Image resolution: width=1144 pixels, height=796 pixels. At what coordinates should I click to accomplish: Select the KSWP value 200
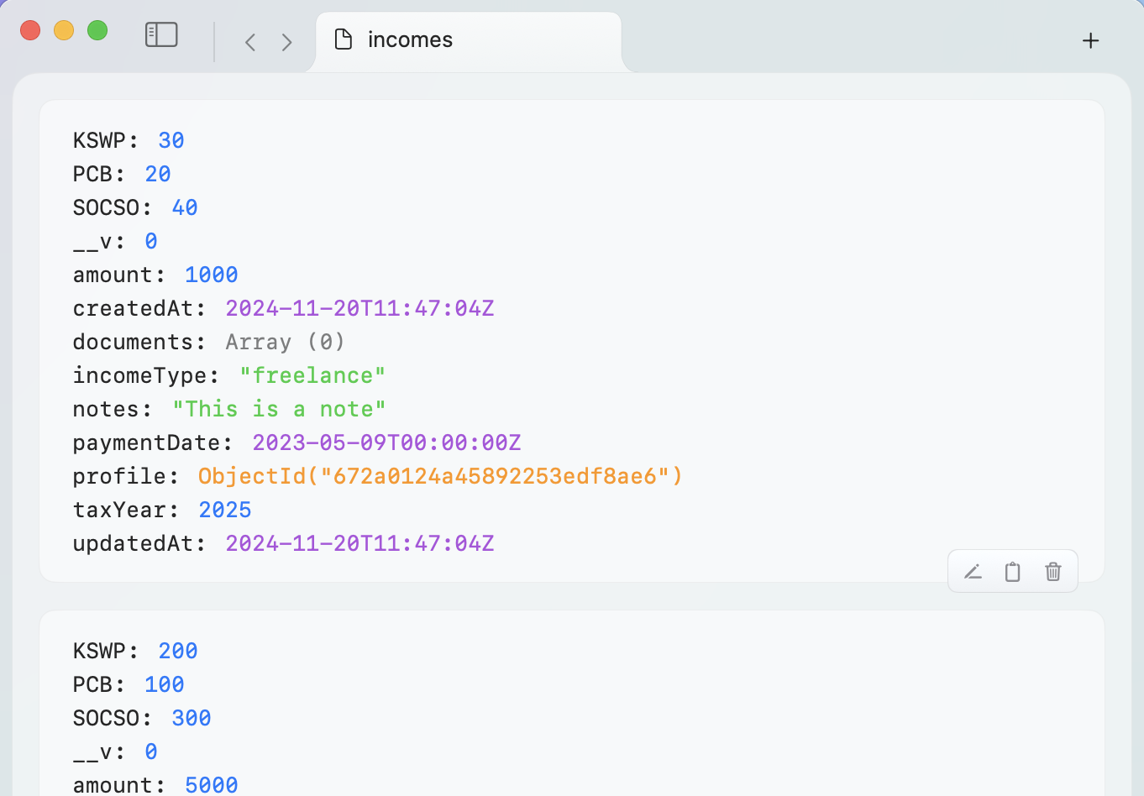(177, 651)
